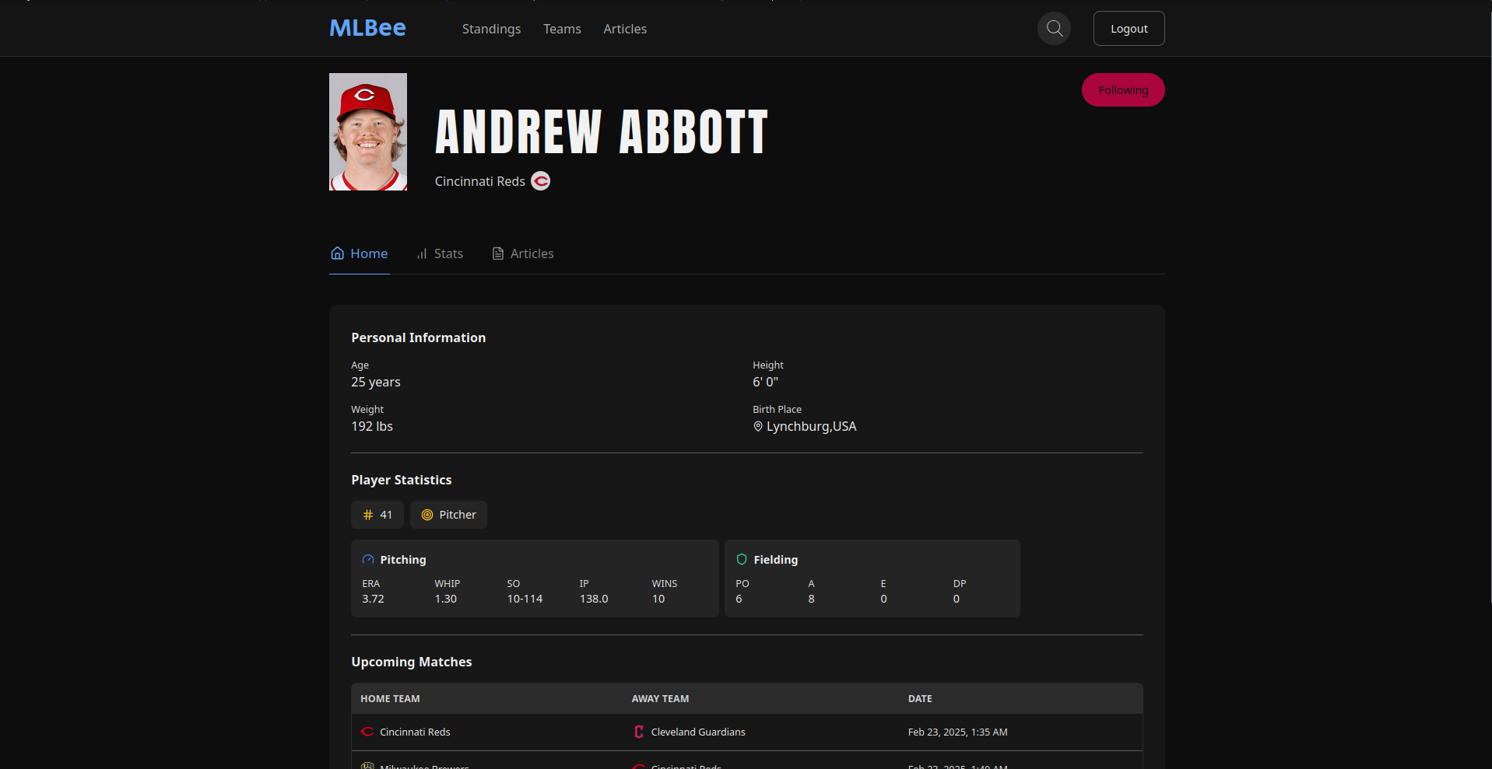Click the PO value 6

point(739,599)
